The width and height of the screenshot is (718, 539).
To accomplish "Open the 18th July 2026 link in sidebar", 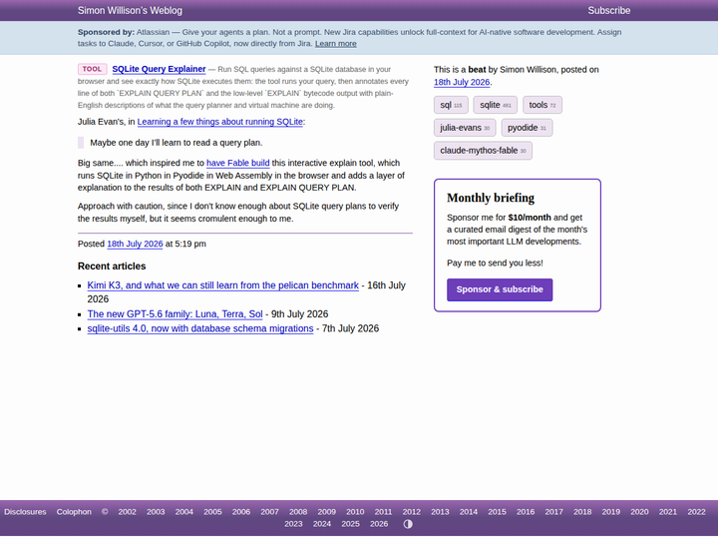I will point(462,82).
